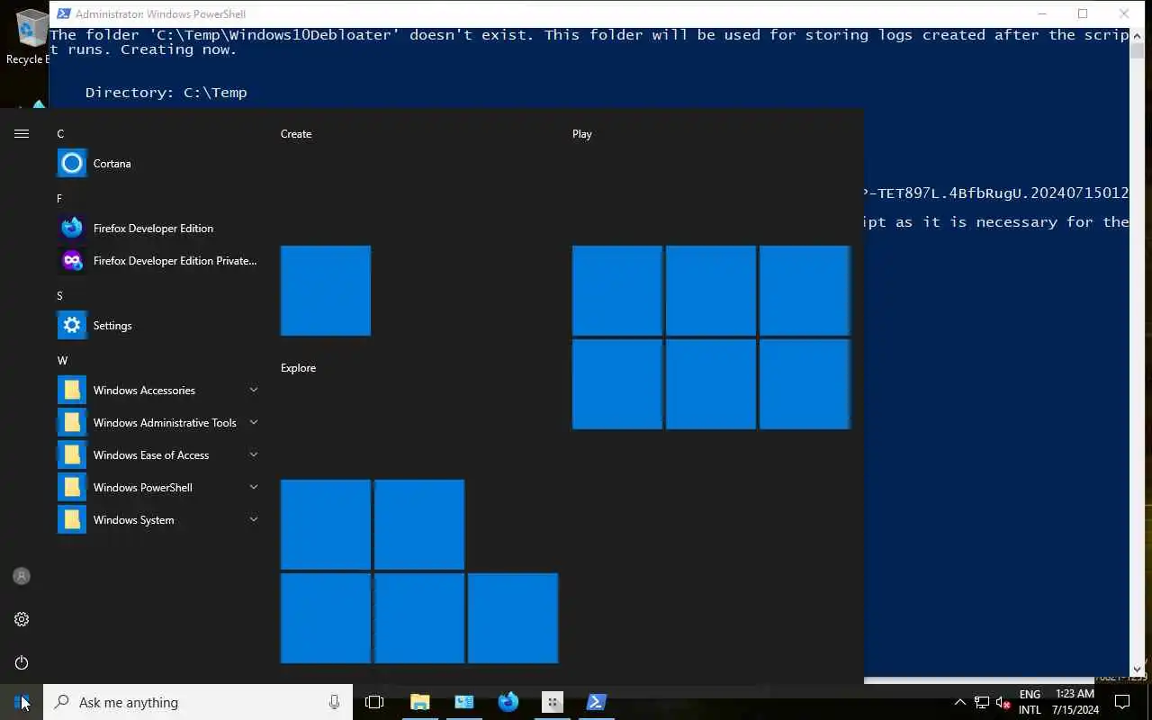Click the muted volume tray icon
This screenshot has height=720, width=1152.
[1003, 702]
